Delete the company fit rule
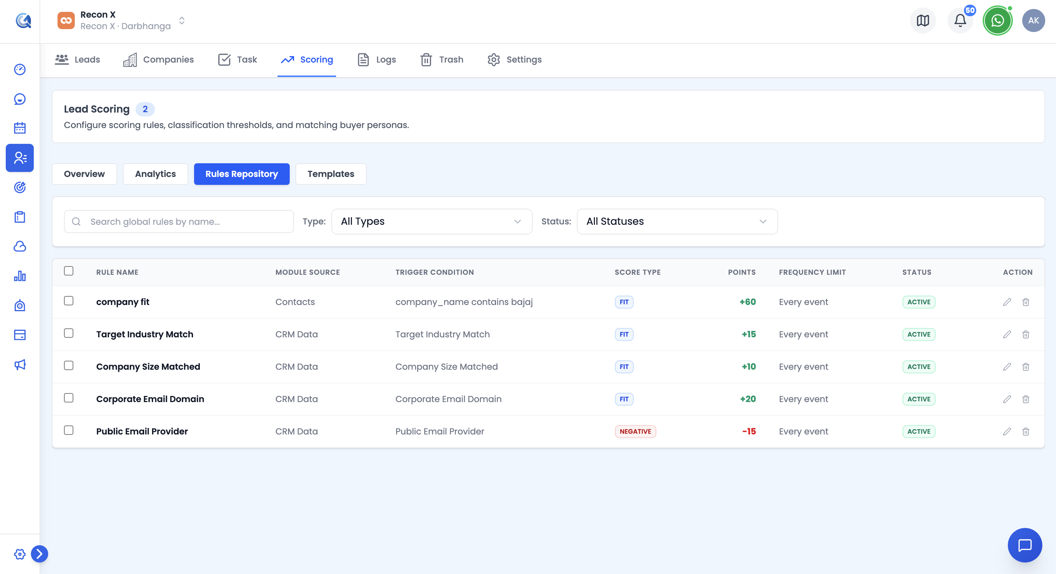This screenshot has width=1056, height=574. tap(1026, 302)
